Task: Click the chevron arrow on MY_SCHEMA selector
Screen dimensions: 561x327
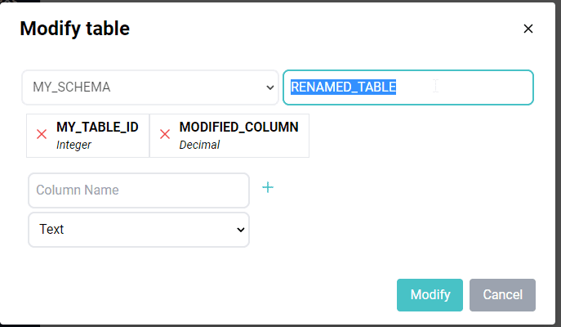Action: (270, 87)
